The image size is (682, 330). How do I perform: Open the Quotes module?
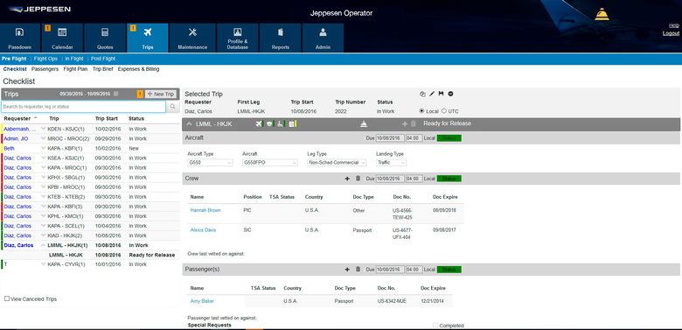105,38
